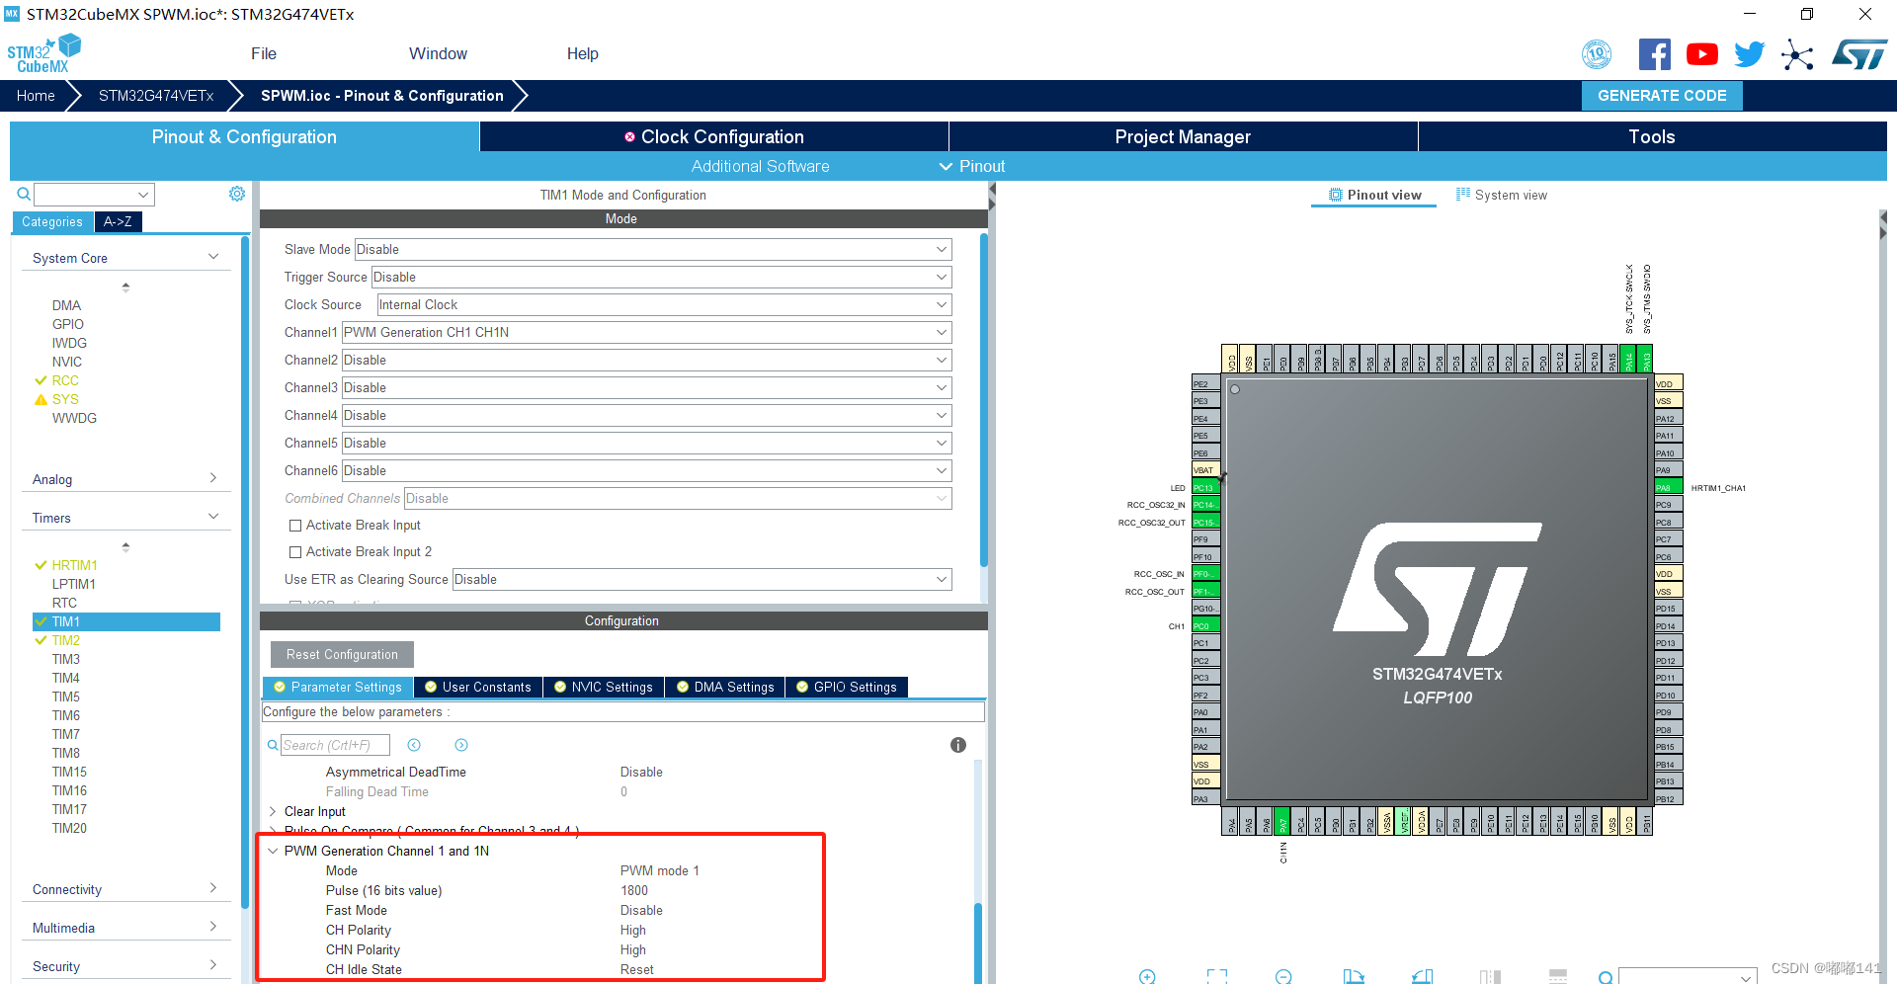Open the ST Twitter page icon
1897x984 pixels.
point(1749,54)
